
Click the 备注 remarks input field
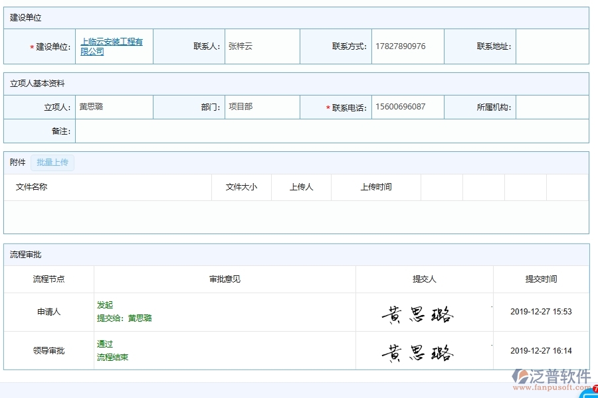click(332, 131)
